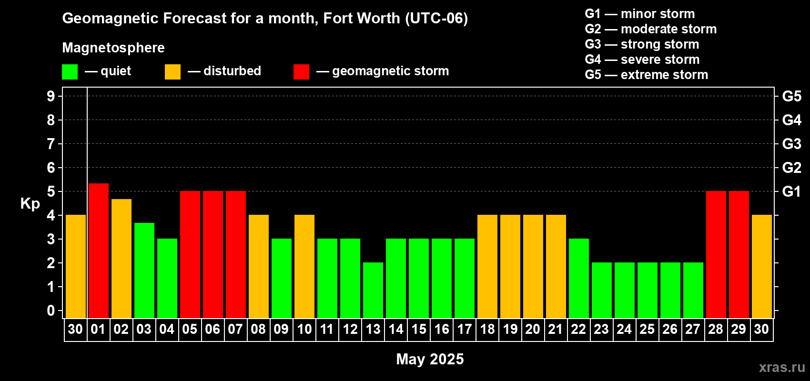The height and width of the screenshot is (381, 810).
Task: Click the date label 04
Action: [167, 329]
